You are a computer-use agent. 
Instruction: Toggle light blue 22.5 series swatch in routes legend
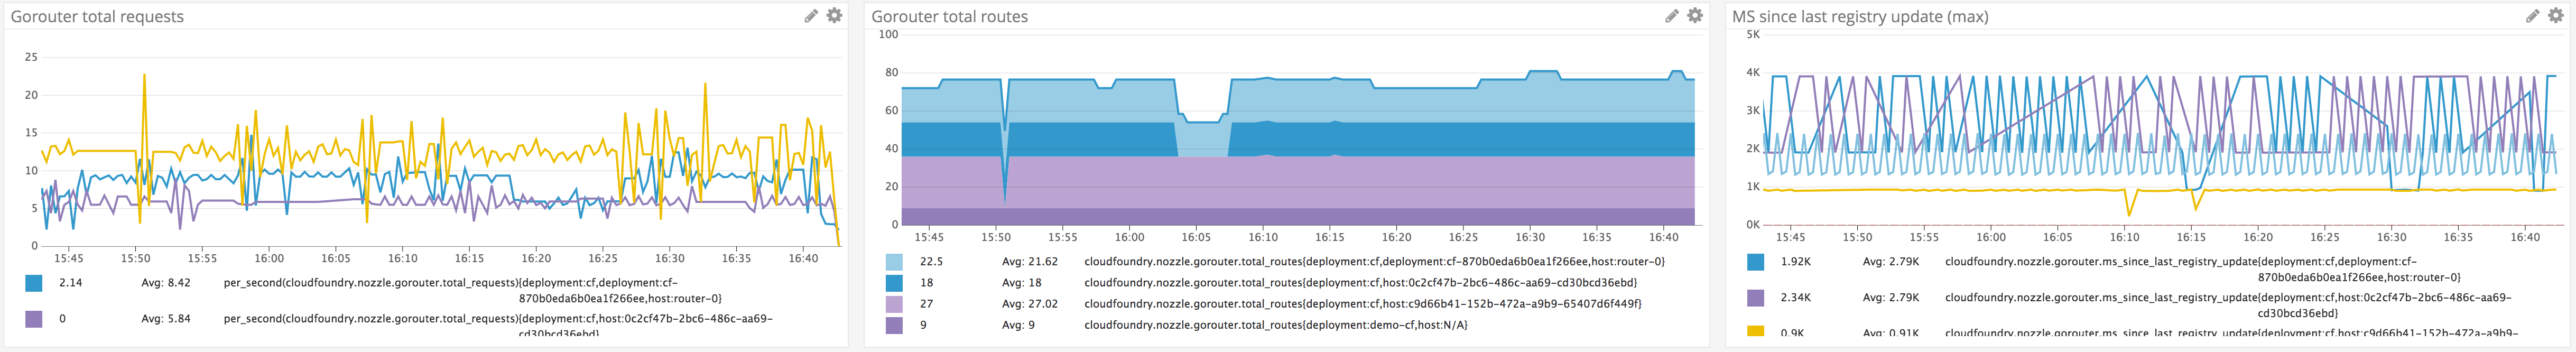pos(894,262)
